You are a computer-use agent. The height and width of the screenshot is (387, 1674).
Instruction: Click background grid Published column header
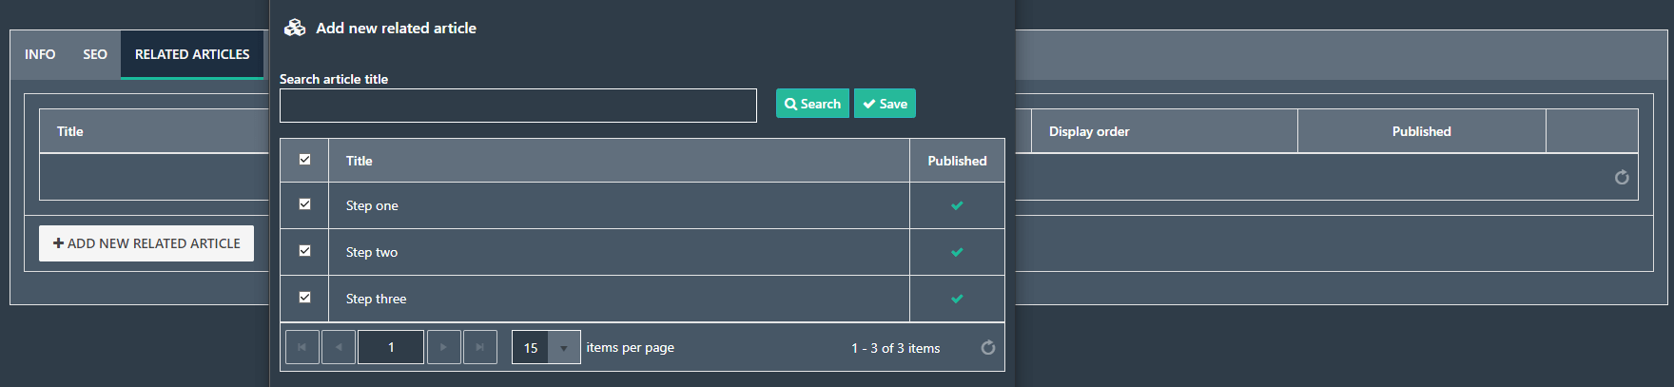1422,131
